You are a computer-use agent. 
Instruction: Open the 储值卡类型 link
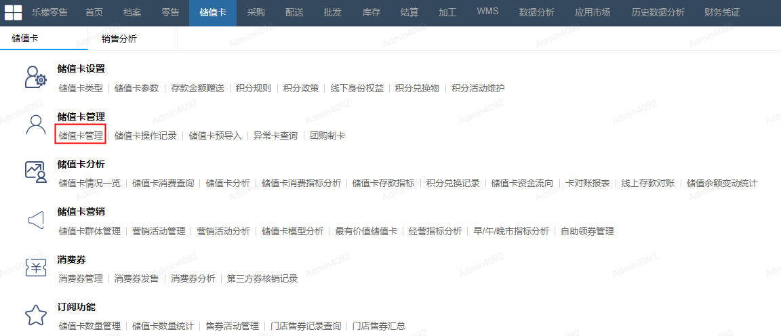(x=81, y=88)
